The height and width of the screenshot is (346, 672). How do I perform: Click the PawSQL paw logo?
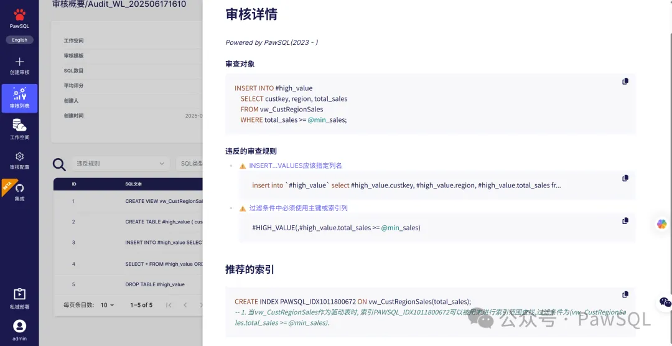pos(19,15)
